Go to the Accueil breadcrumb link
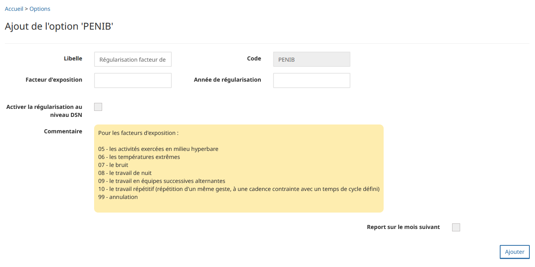535x267 pixels. point(14,9)
